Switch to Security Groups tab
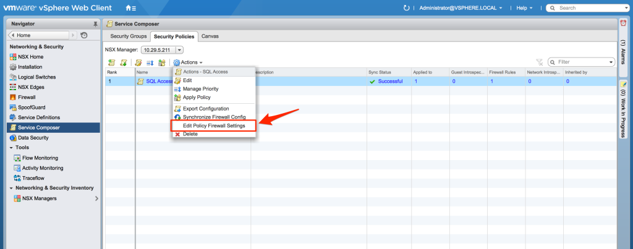 point(129,36)
